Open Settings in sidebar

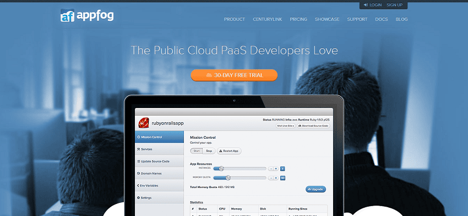pos(159,197)
